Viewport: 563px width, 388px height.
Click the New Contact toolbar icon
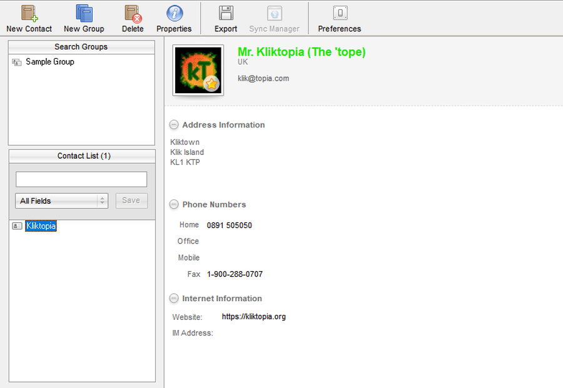tap(29, 14)
